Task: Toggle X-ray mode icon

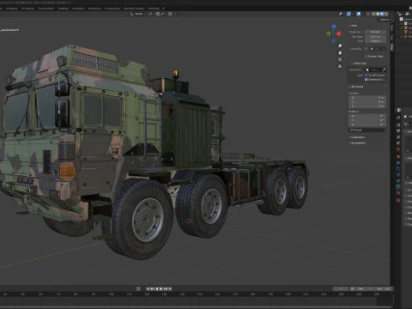Action: pos(368,14)
